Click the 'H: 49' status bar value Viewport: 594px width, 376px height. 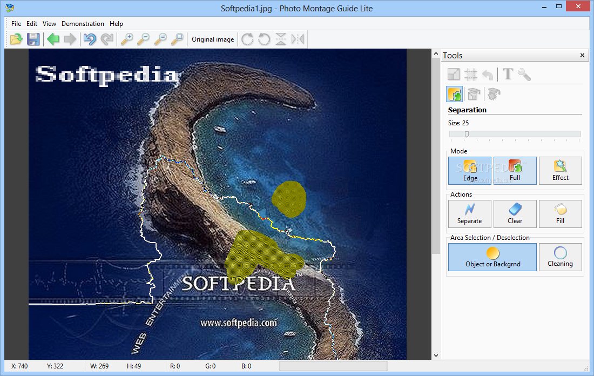134,366
